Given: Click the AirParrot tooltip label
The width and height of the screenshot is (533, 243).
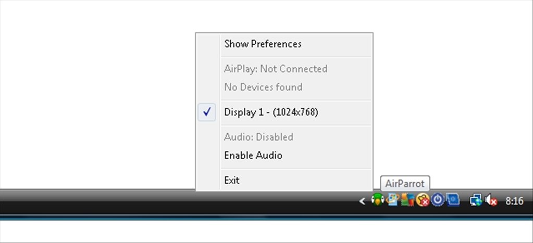Looking at the screenshot, I should 405,184.
